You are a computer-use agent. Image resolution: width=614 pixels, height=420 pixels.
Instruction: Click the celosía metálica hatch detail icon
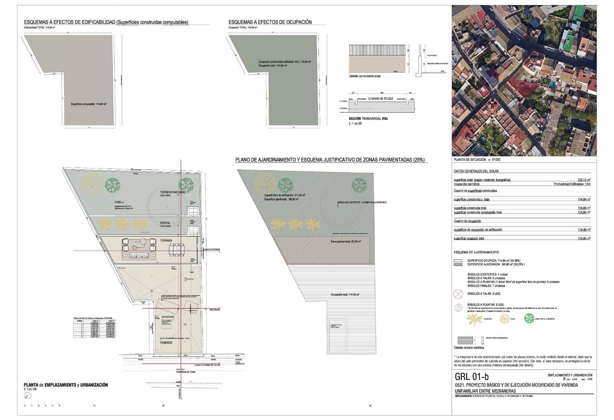pos(465,341)
